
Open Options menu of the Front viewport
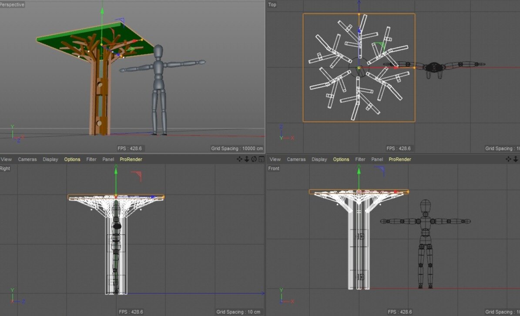click(341, 160)
